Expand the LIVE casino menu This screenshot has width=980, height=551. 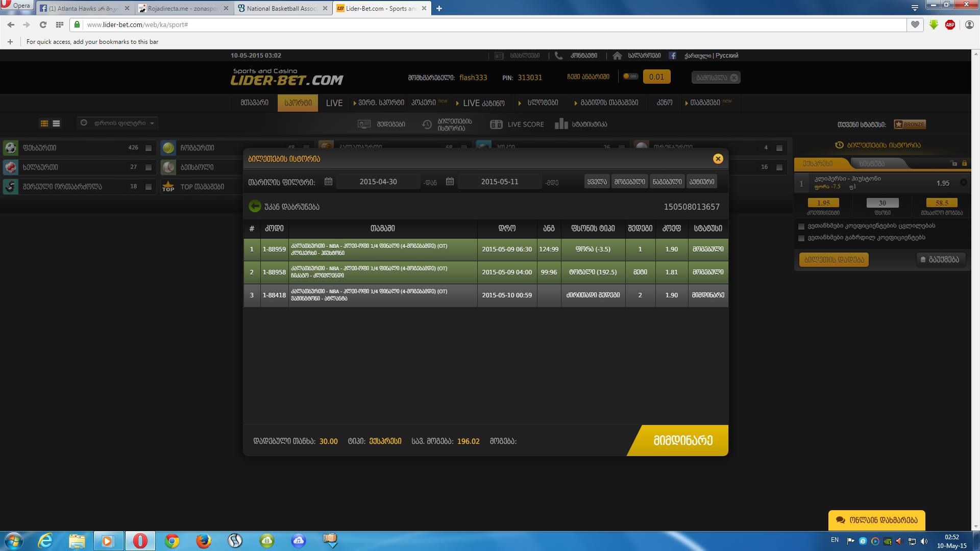point(480,103)
